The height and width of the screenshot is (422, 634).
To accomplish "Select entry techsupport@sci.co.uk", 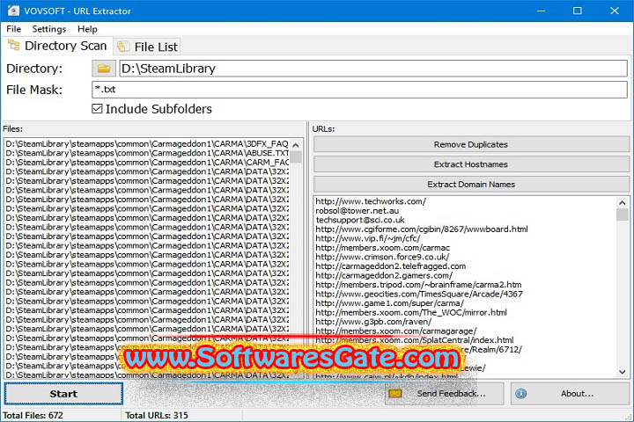I will pos(360,220).
